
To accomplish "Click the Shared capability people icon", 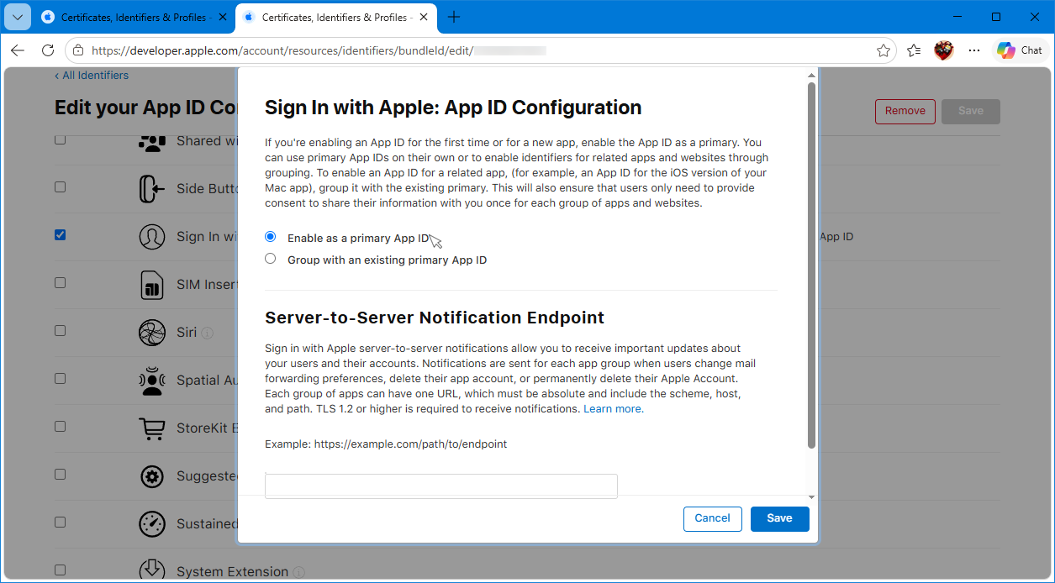I will pyautogui.click(x=151, y=142).
